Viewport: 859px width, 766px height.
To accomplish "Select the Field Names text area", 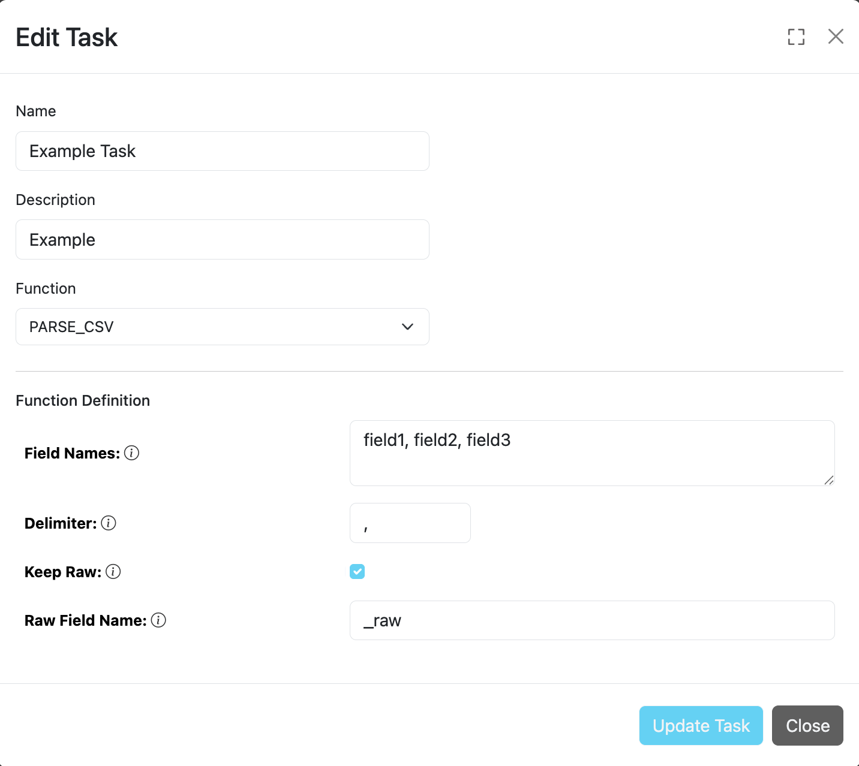I will coord(591,453).
